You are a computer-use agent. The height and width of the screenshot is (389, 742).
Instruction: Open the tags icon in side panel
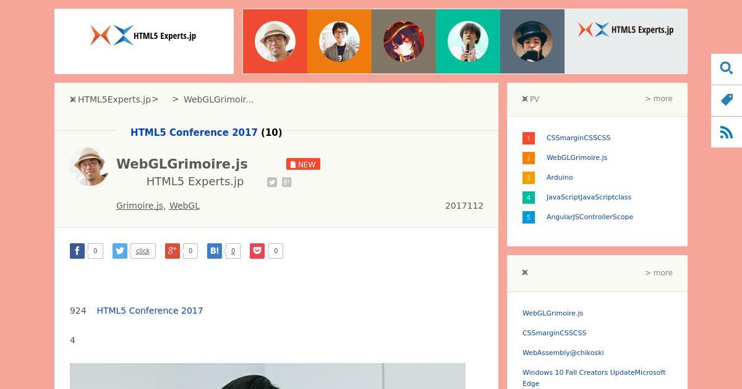(x=727, y=100)
